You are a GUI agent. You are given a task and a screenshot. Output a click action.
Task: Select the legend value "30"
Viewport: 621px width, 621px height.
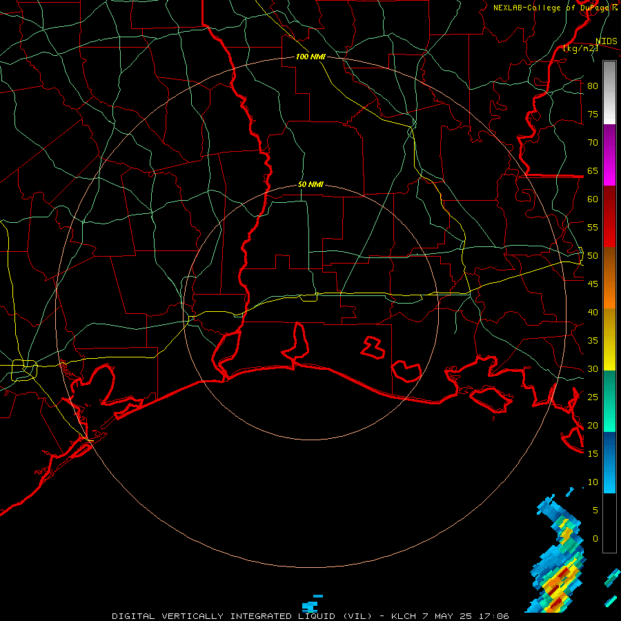click(x=593, y=368)
